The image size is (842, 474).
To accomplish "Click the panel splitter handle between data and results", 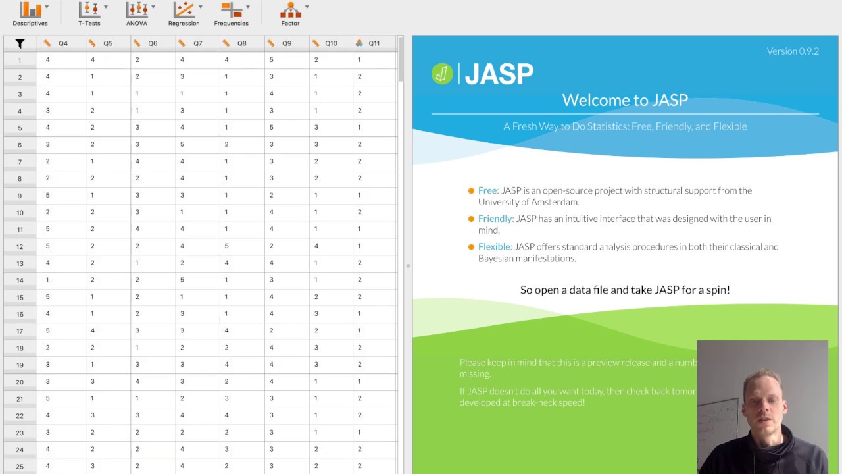I will [x=408, y=266].
